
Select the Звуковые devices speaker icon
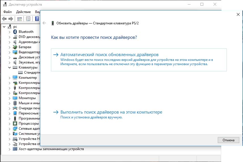point(15,62)
